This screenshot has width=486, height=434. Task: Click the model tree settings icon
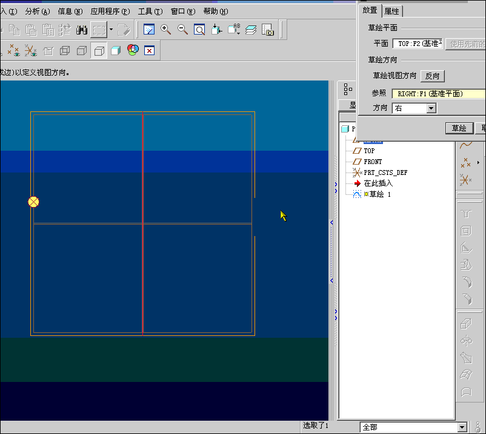[x=348, y=90]
